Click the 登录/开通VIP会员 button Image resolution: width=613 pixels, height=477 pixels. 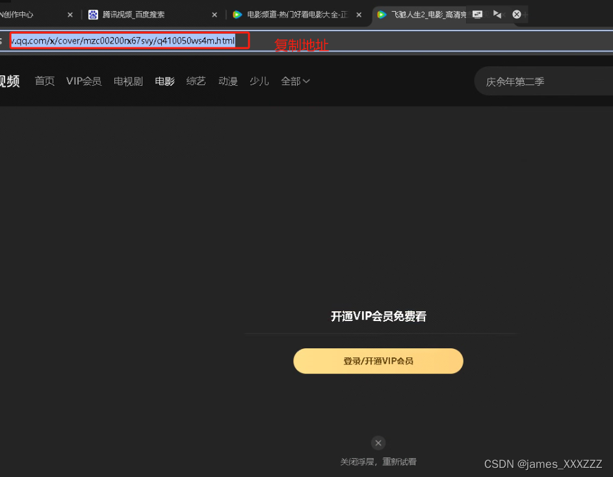point(378,361)
